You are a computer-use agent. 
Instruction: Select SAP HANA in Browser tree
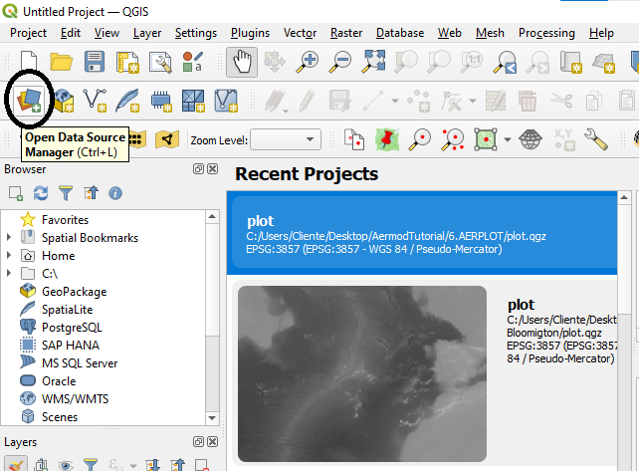click(71, 346)
